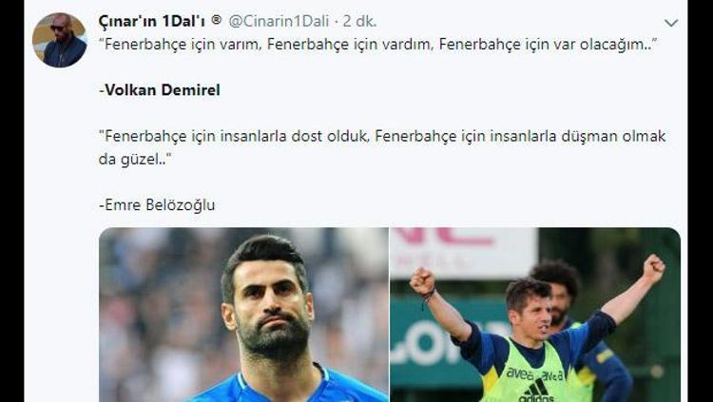Open the tweet options chevron menu
This screenshot has width=713, height=402.
(x=671, y=23)
